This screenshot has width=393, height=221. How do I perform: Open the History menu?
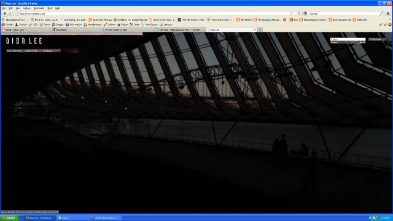(x=27, y=8)
